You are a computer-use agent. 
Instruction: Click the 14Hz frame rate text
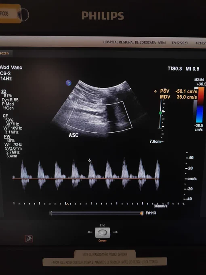click(x=6, y=78)
